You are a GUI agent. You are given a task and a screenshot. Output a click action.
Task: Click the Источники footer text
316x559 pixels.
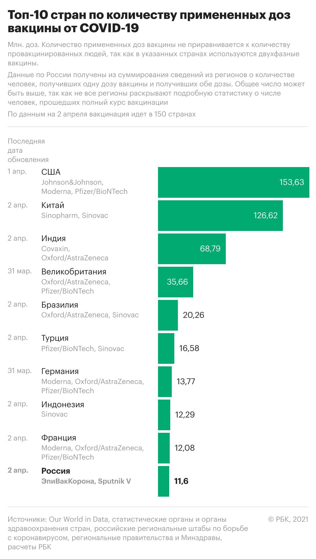[128, 533]
